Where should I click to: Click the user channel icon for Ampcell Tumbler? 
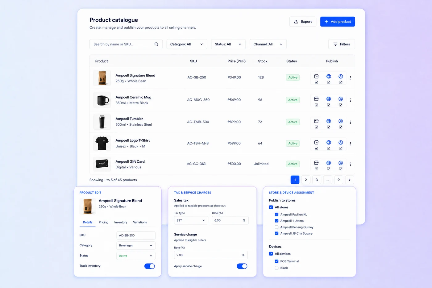pyautogui.click(x=341, y=121)
